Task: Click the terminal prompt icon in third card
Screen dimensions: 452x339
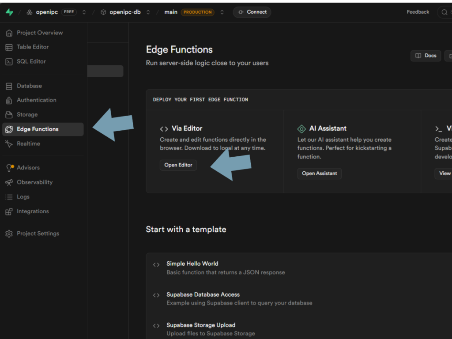Action: (438, 129)
